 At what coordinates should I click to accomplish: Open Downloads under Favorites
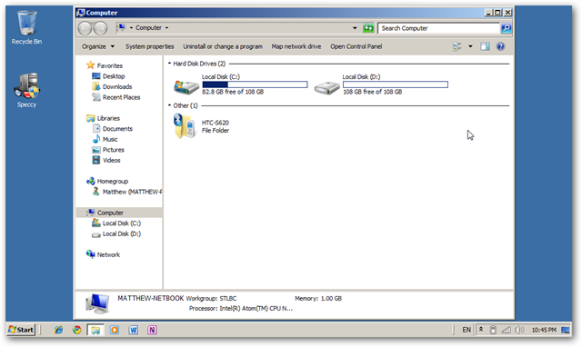tap(117, 86)
